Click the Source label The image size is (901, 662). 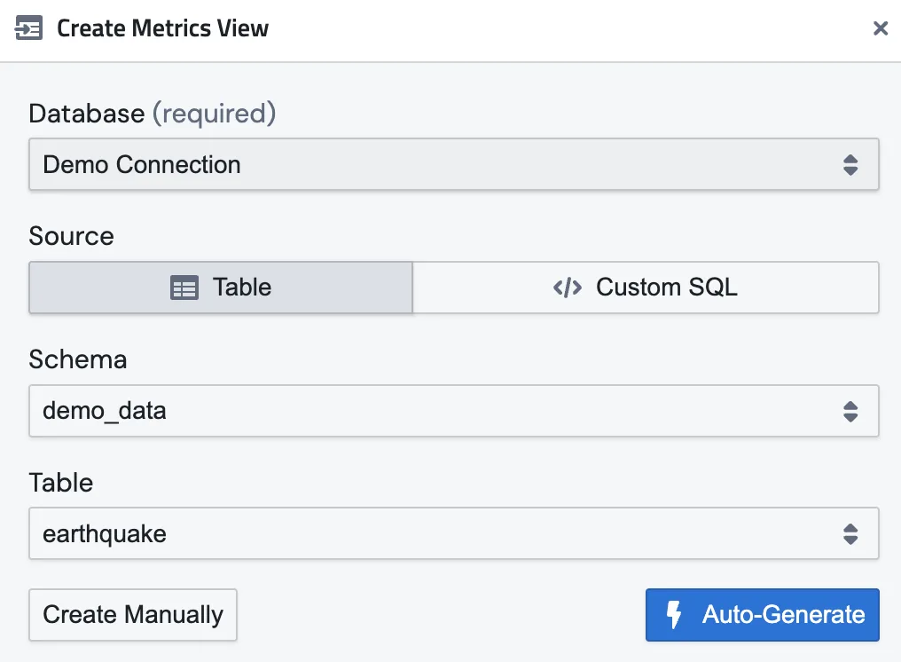click(71, 236)
